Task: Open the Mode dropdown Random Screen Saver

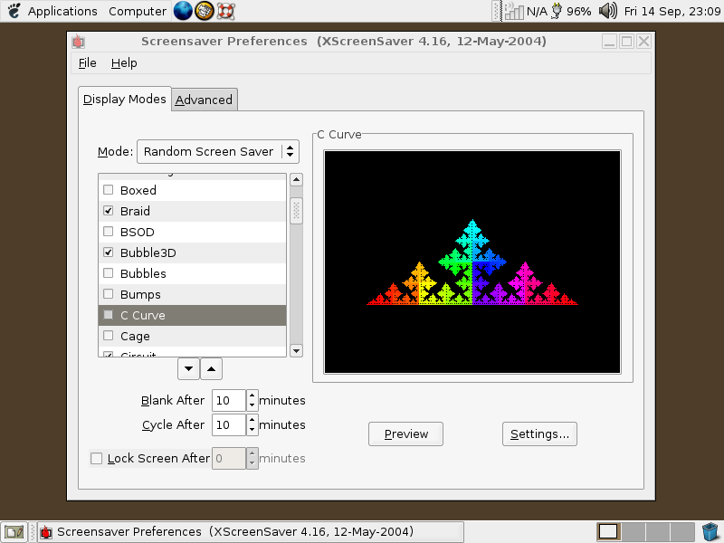Action: [x=218, y=151]
